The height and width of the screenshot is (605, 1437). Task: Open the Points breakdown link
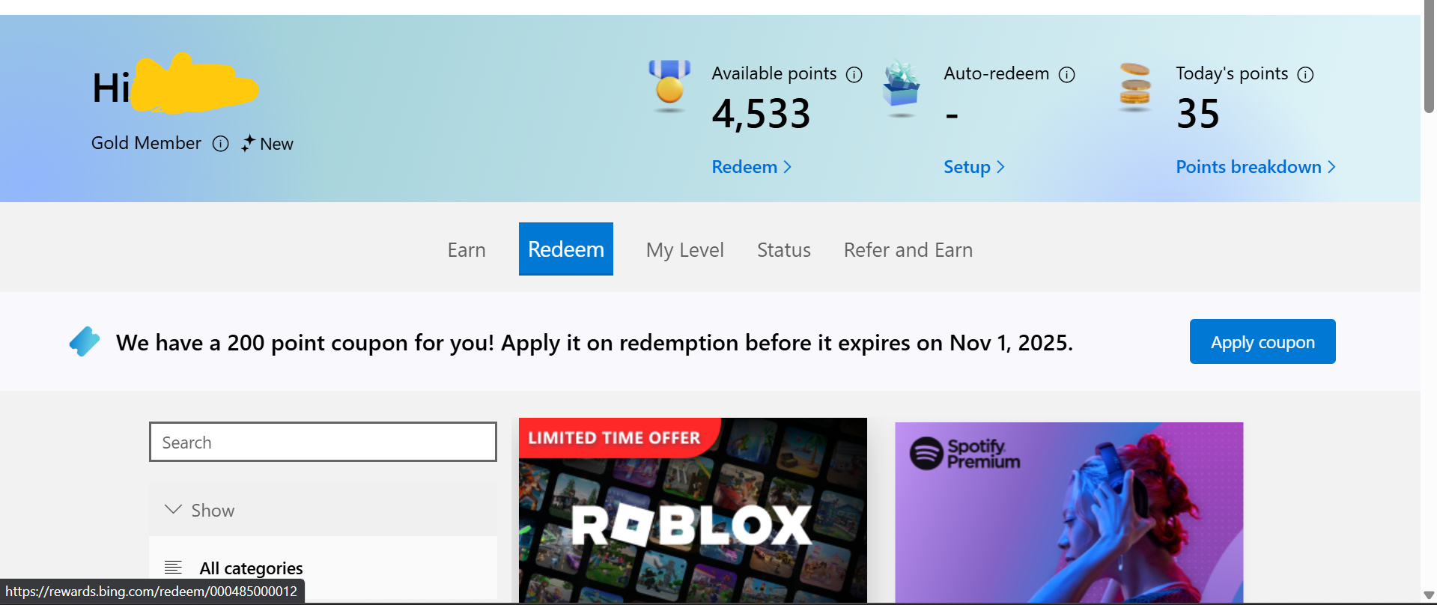pos(1255,167)
